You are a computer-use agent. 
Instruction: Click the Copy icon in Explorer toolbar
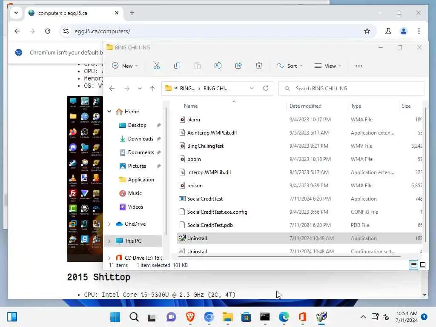177,66
